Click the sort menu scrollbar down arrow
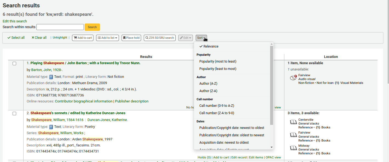The image size is (389, 162). pyautogui.click(x=271, y=147)
